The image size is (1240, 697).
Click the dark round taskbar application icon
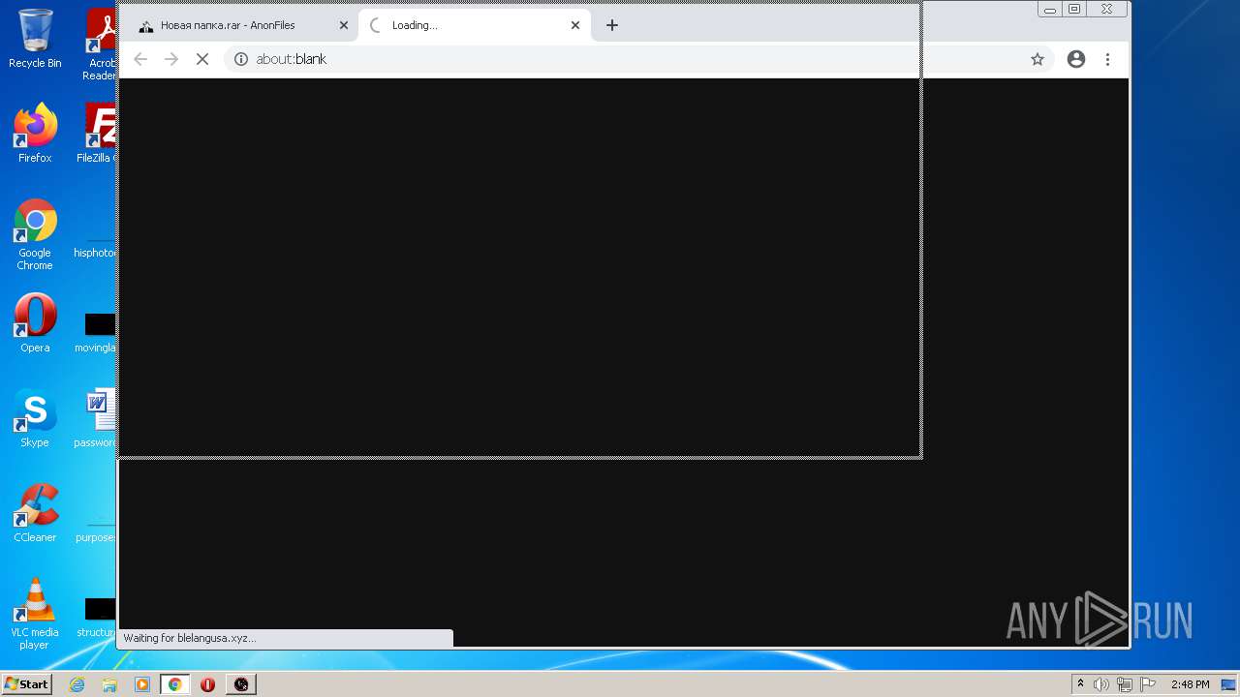pos(241,684)
